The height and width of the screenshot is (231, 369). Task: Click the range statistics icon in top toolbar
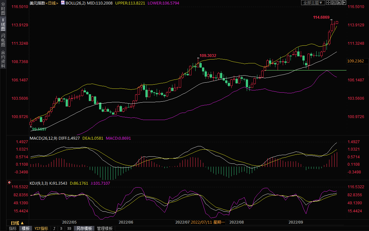coord(334,3)
